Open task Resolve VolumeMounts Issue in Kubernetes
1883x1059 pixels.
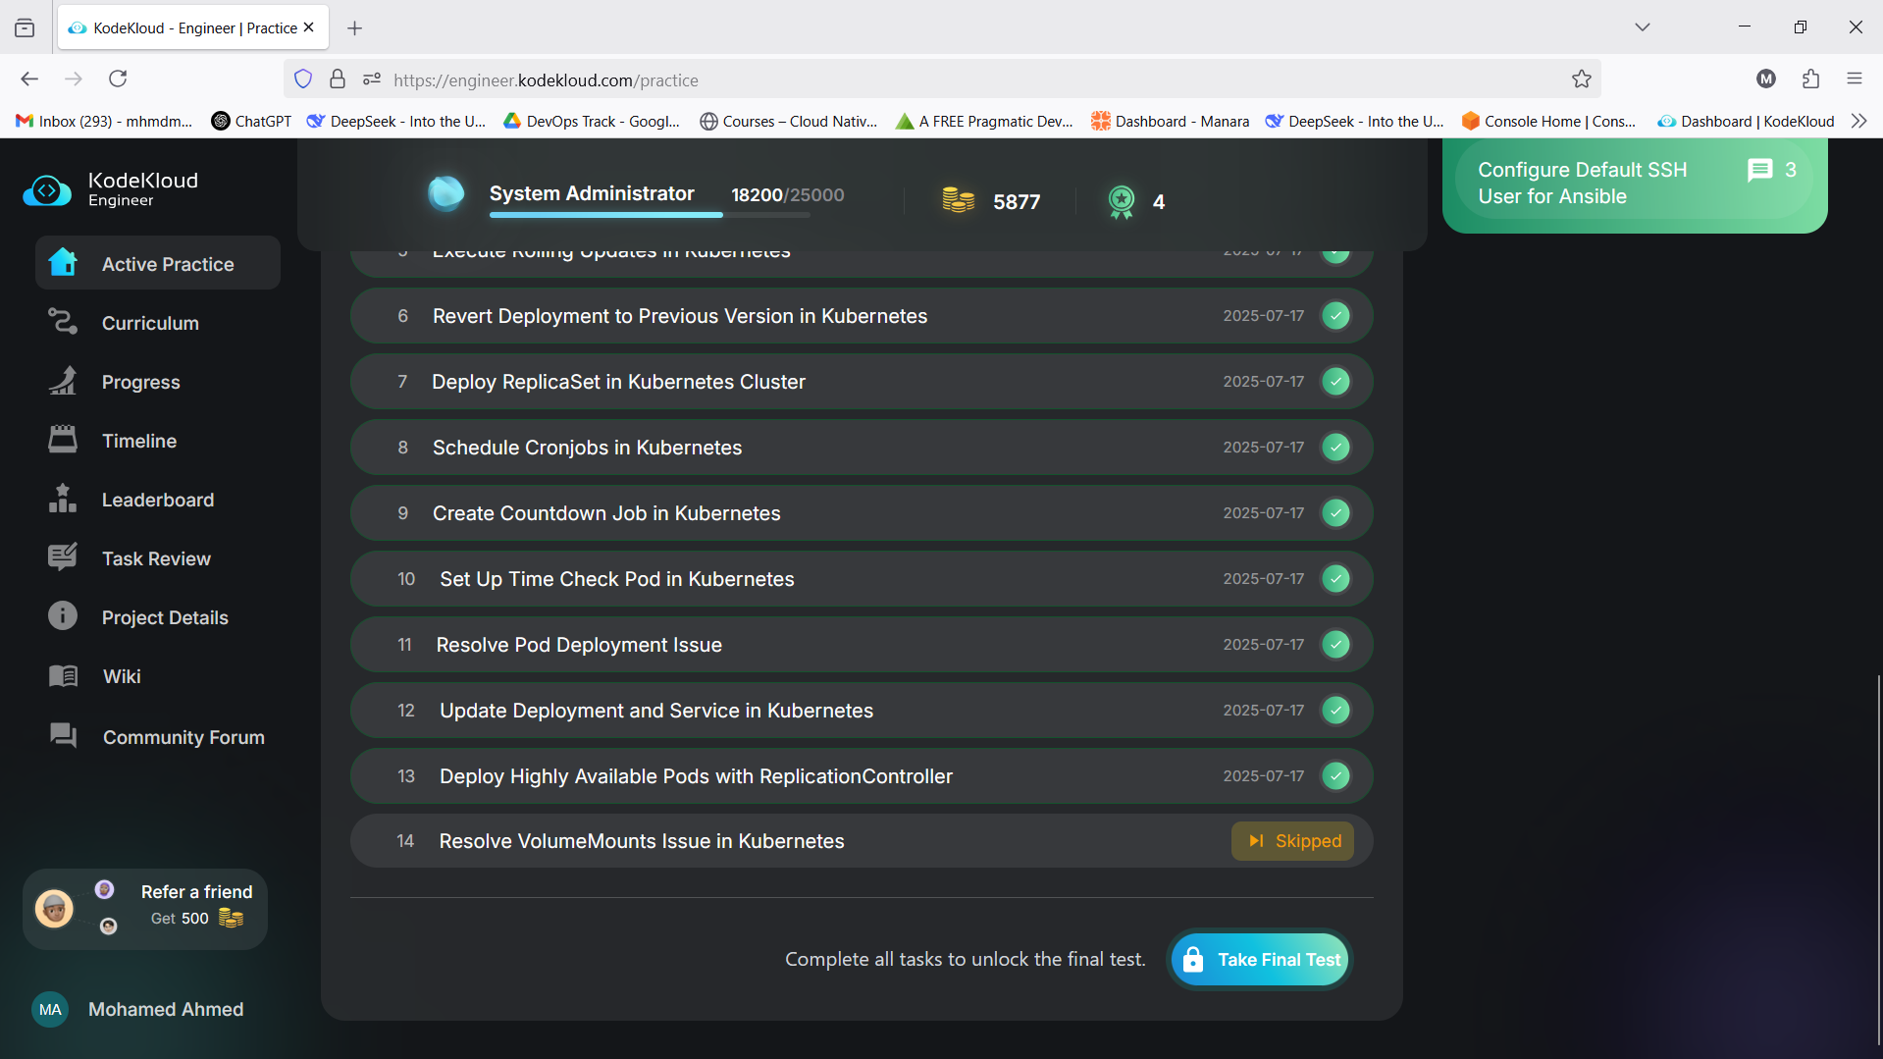click(x=862, y=841)
